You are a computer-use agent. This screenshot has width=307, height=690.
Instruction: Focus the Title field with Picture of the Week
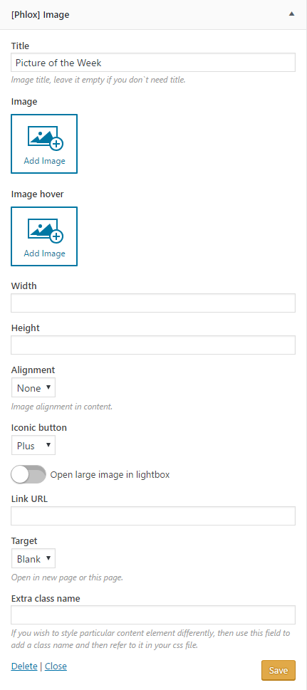click(153, 63)
